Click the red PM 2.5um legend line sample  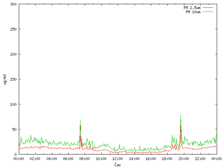pos(208,8)
